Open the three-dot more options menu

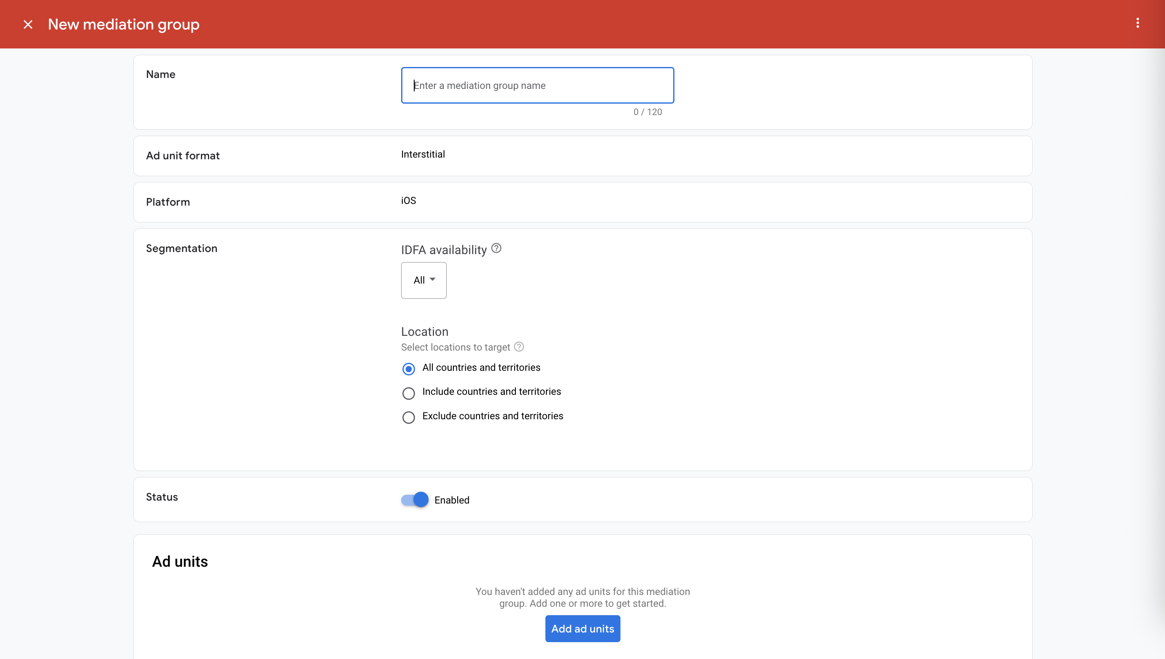[1137, 23]
